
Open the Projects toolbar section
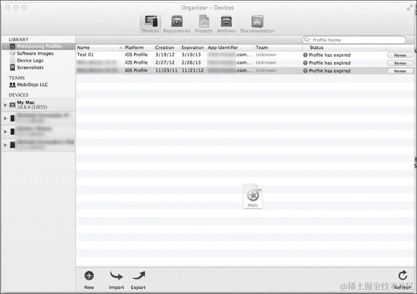pyautogui.click(x=204, y=24)
